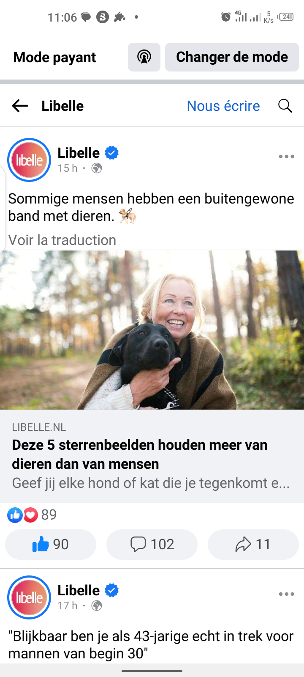Tap the public globe icon on first post
This screenshot has height=677, width=304.
point(97,168)
